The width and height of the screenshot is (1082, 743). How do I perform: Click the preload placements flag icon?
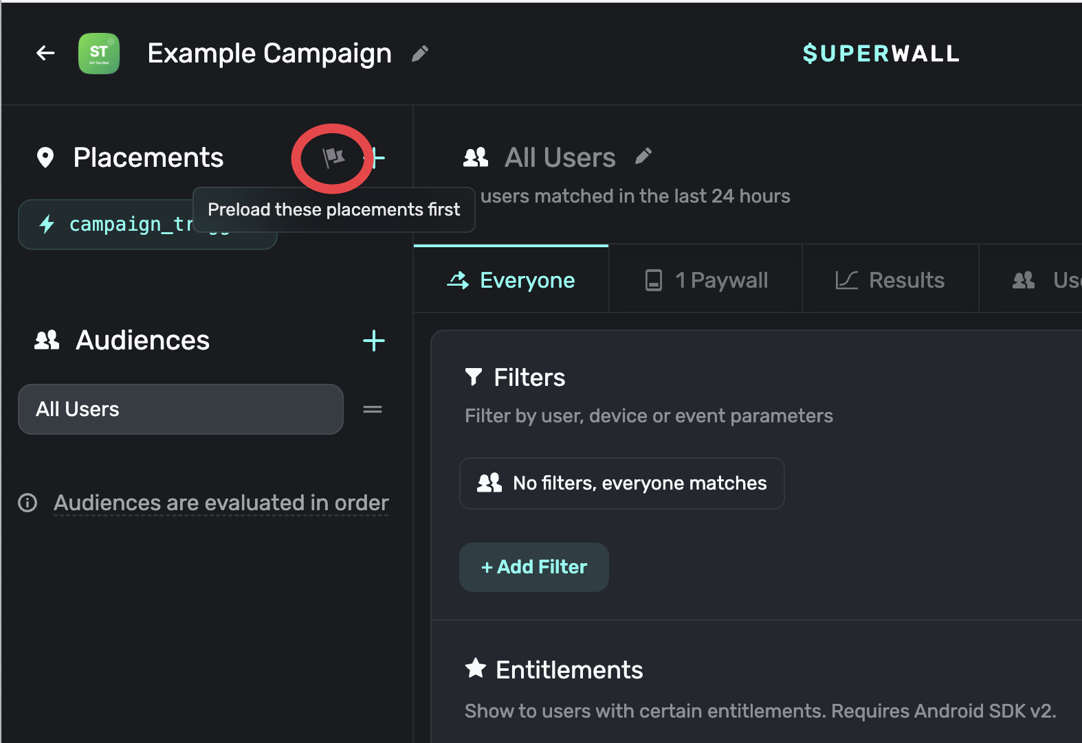(333, 157)
